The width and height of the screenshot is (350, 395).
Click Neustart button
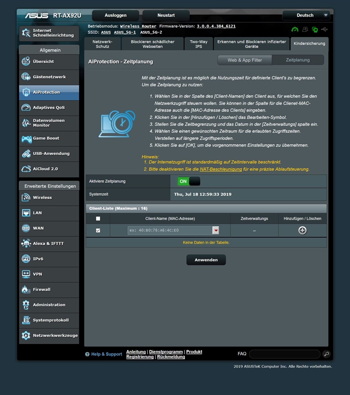point(166,15)
